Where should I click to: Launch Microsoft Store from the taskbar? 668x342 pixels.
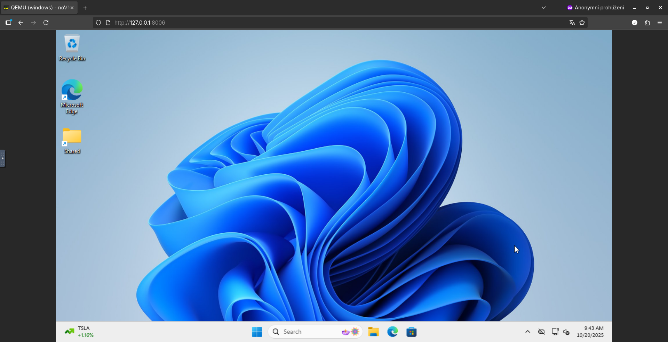412,332
